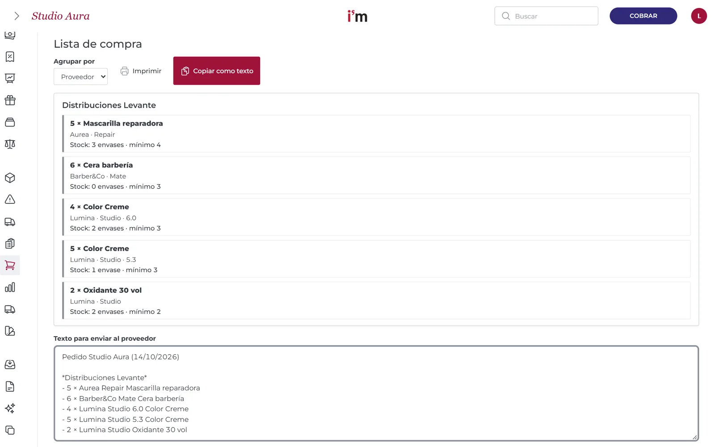Click the Stock: 1 envase · mínimo 3 text

[114, 270]
